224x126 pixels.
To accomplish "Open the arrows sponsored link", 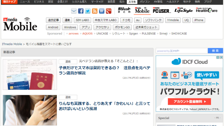I will [73, 33].
